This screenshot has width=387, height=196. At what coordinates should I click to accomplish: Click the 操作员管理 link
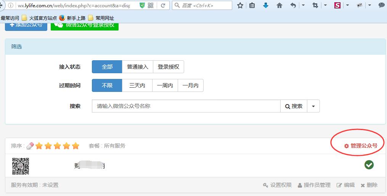314,185
